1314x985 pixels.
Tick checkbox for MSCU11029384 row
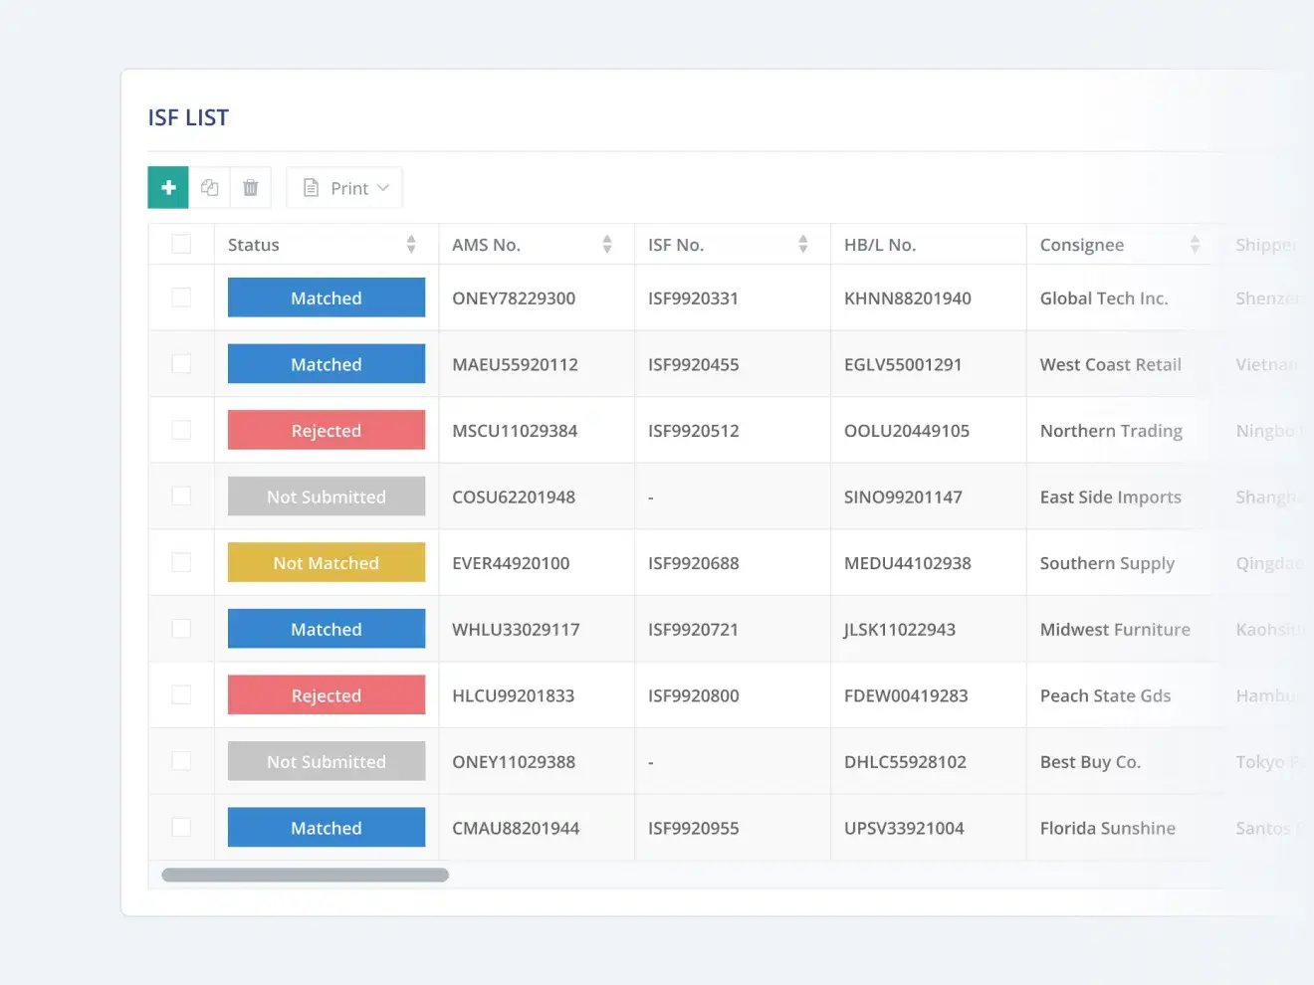coord(181,430)
